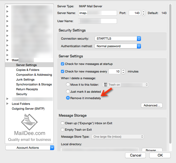Select Outgoing Server (SMTP)
The width and height of the screenshot is (176, 163).
tap(28, 109)
